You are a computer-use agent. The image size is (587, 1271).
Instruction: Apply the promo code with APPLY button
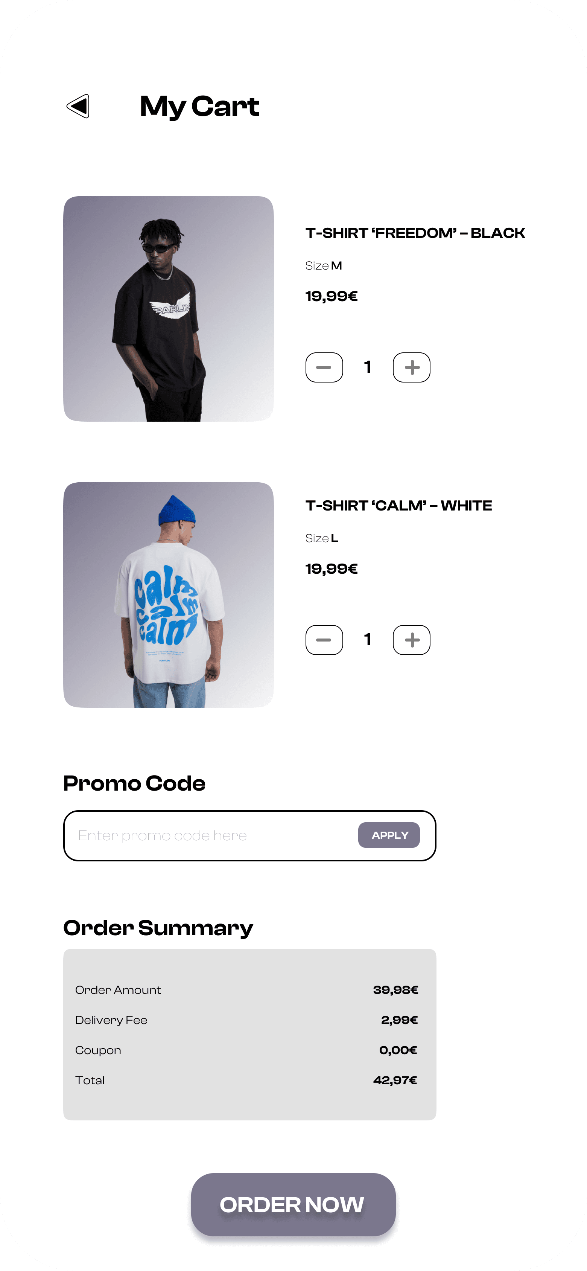(389, 835)
